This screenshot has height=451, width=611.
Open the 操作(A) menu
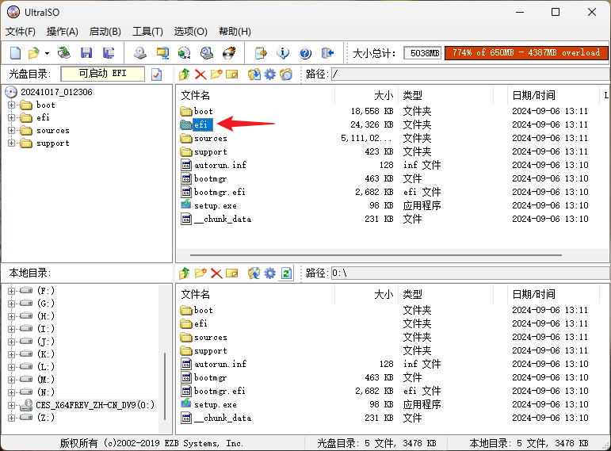tap(63, 32)
